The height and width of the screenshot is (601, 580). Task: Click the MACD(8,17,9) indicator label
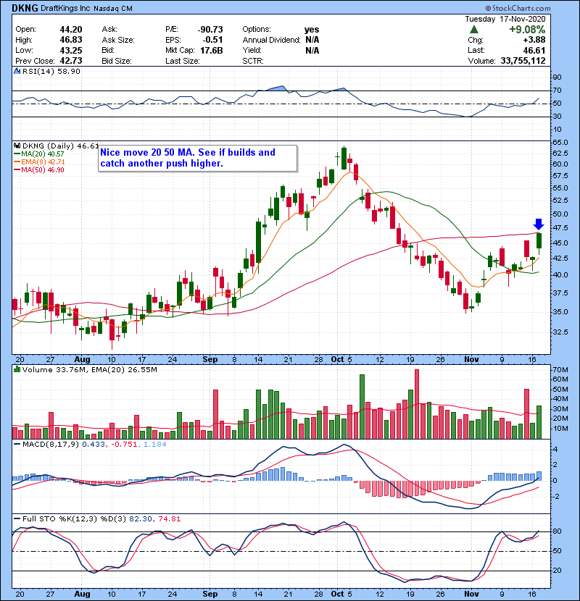pos(51,445)
